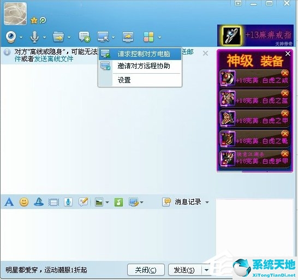The image size is (298, 280).
Task: Click the yellow star Qzone icon
Action: pyautogui.click(x=34, y=20)
